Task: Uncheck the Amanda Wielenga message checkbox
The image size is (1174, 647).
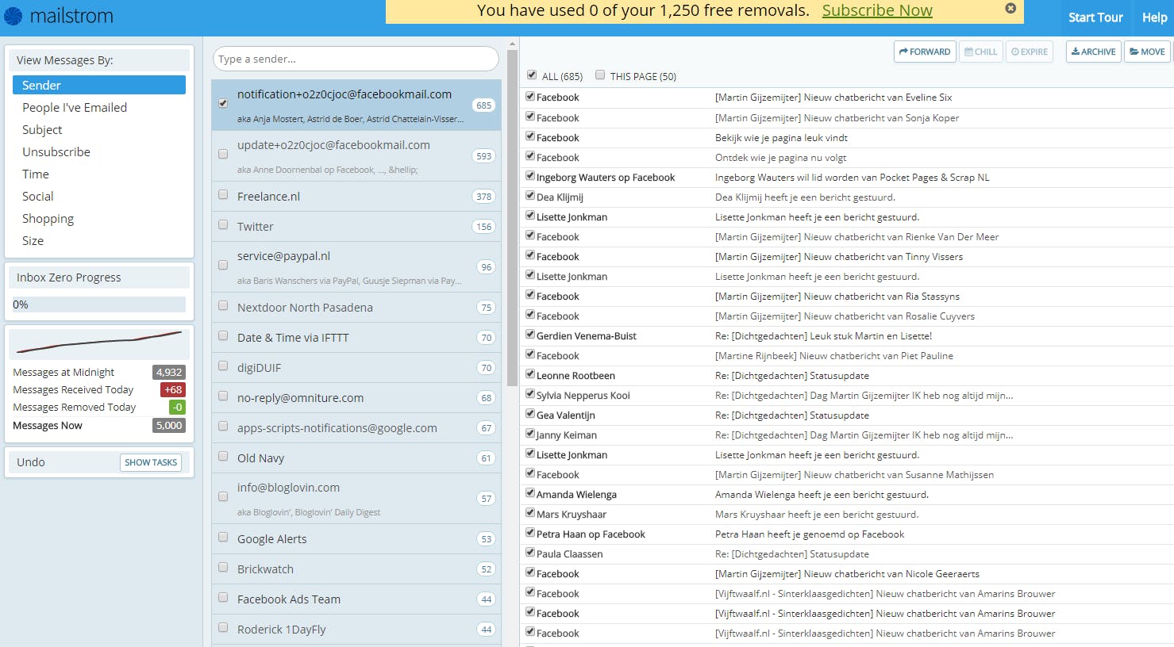Action: pyautogui.click(x=530, y=493)
